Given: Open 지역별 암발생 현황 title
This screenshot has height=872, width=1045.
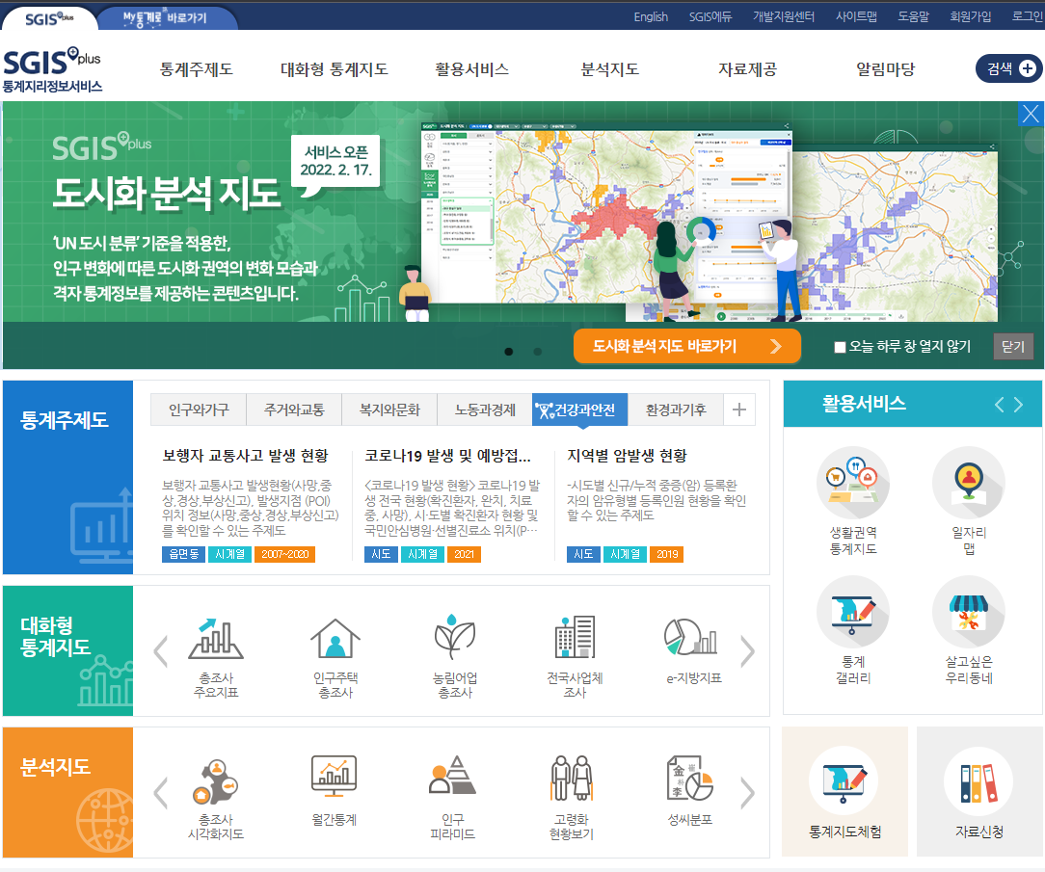Looking at the screenshot, I should (x=627, y=456).
